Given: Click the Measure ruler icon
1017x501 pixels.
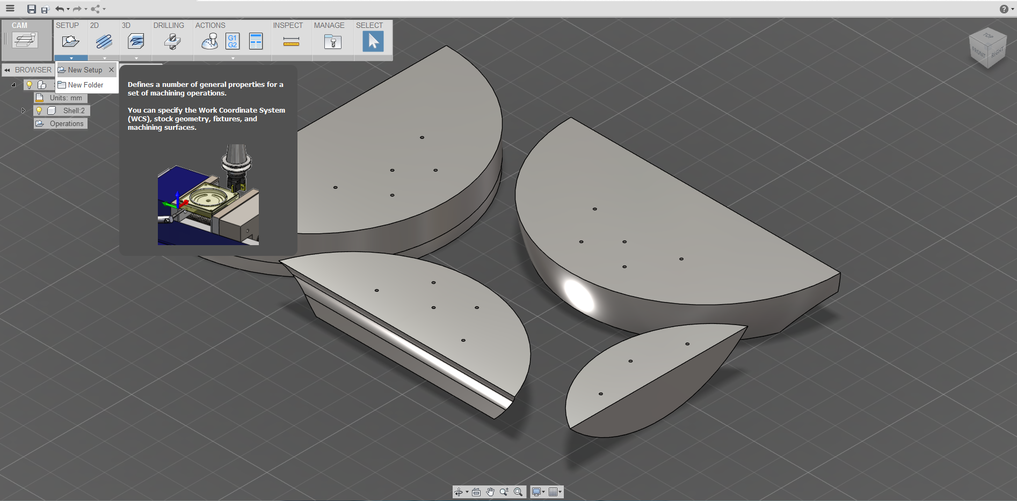Looking at the screenshot, I should (x=291, y=42).
